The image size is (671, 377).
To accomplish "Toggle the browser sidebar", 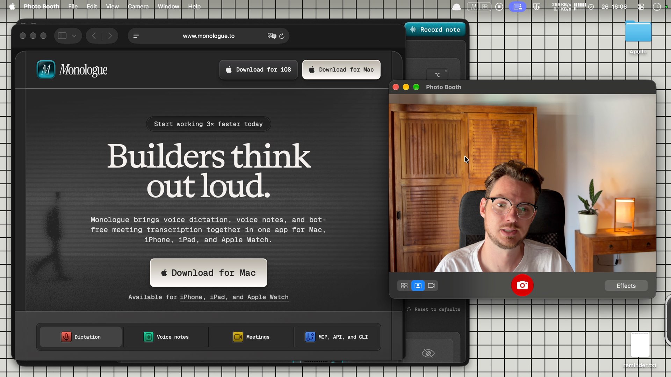I will coord(62,36).
